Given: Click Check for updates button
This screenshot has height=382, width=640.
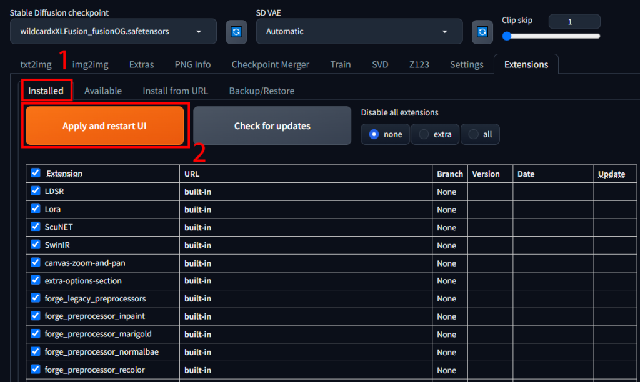Looking at the screenshot, I should pyautogui.click(x=272, y=126).
